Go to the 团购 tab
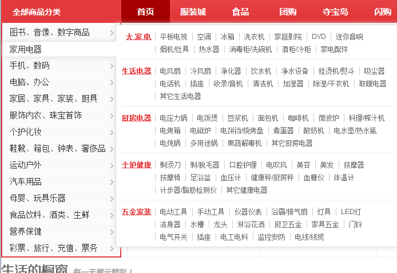 click(288, 11)
